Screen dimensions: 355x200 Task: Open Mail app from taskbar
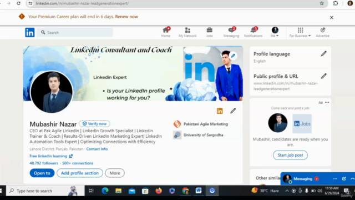coord(132,191)
